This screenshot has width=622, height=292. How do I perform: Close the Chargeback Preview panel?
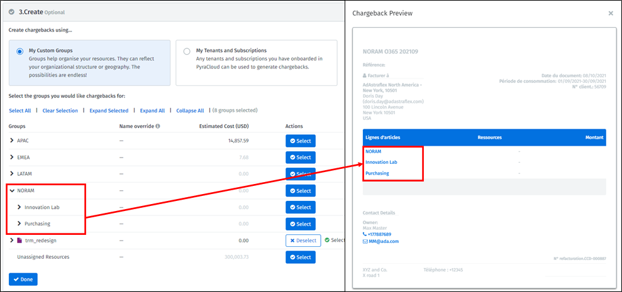tap(610, 13)
